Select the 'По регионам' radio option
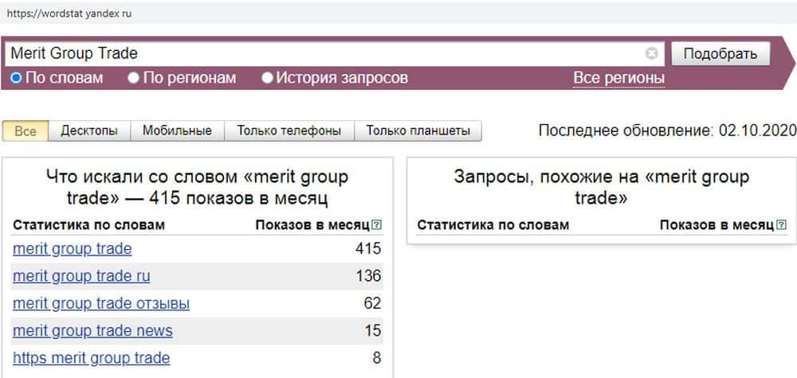Image resolution: width=797 pixels, height=378 pixels. (x=134, y=78)
